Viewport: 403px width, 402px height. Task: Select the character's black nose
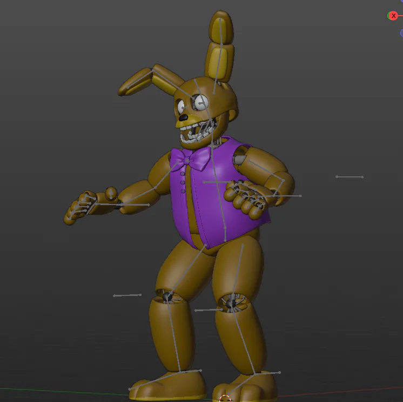[183, 117]
